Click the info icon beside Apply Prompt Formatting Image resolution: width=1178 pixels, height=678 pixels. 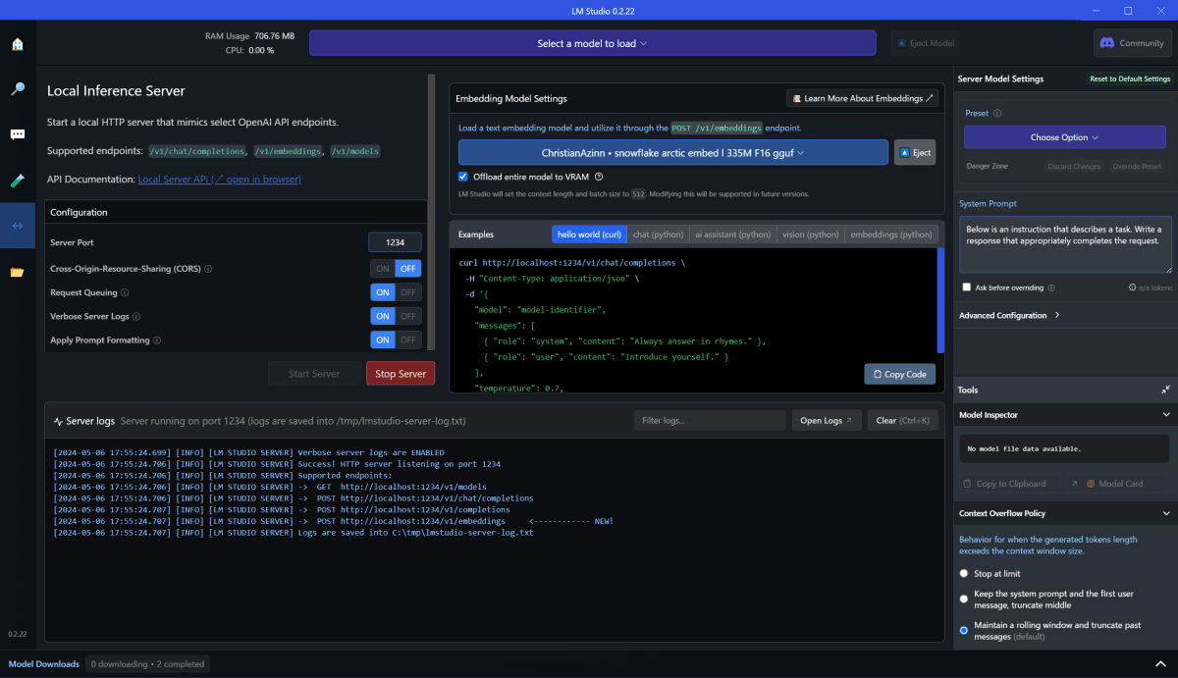(157, 340)
